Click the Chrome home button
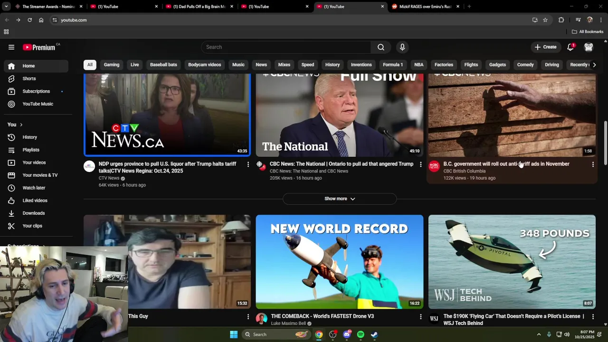The width and height of the screenshot is (608, 342). 41,20
